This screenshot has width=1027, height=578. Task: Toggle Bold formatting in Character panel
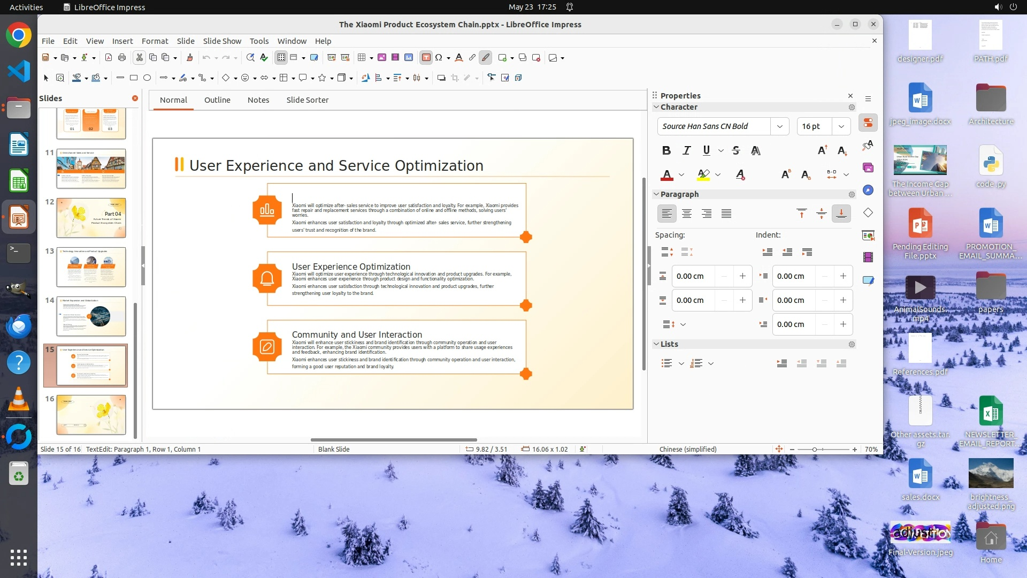[x=666, y=150]
